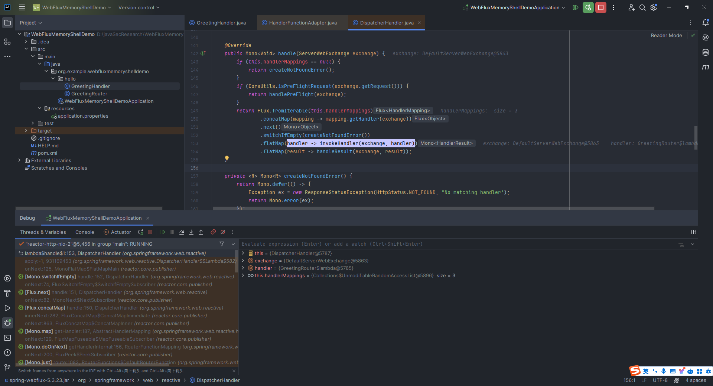Open the main hamburger menu
Screen dimensions: 713x386
[22, 7]
